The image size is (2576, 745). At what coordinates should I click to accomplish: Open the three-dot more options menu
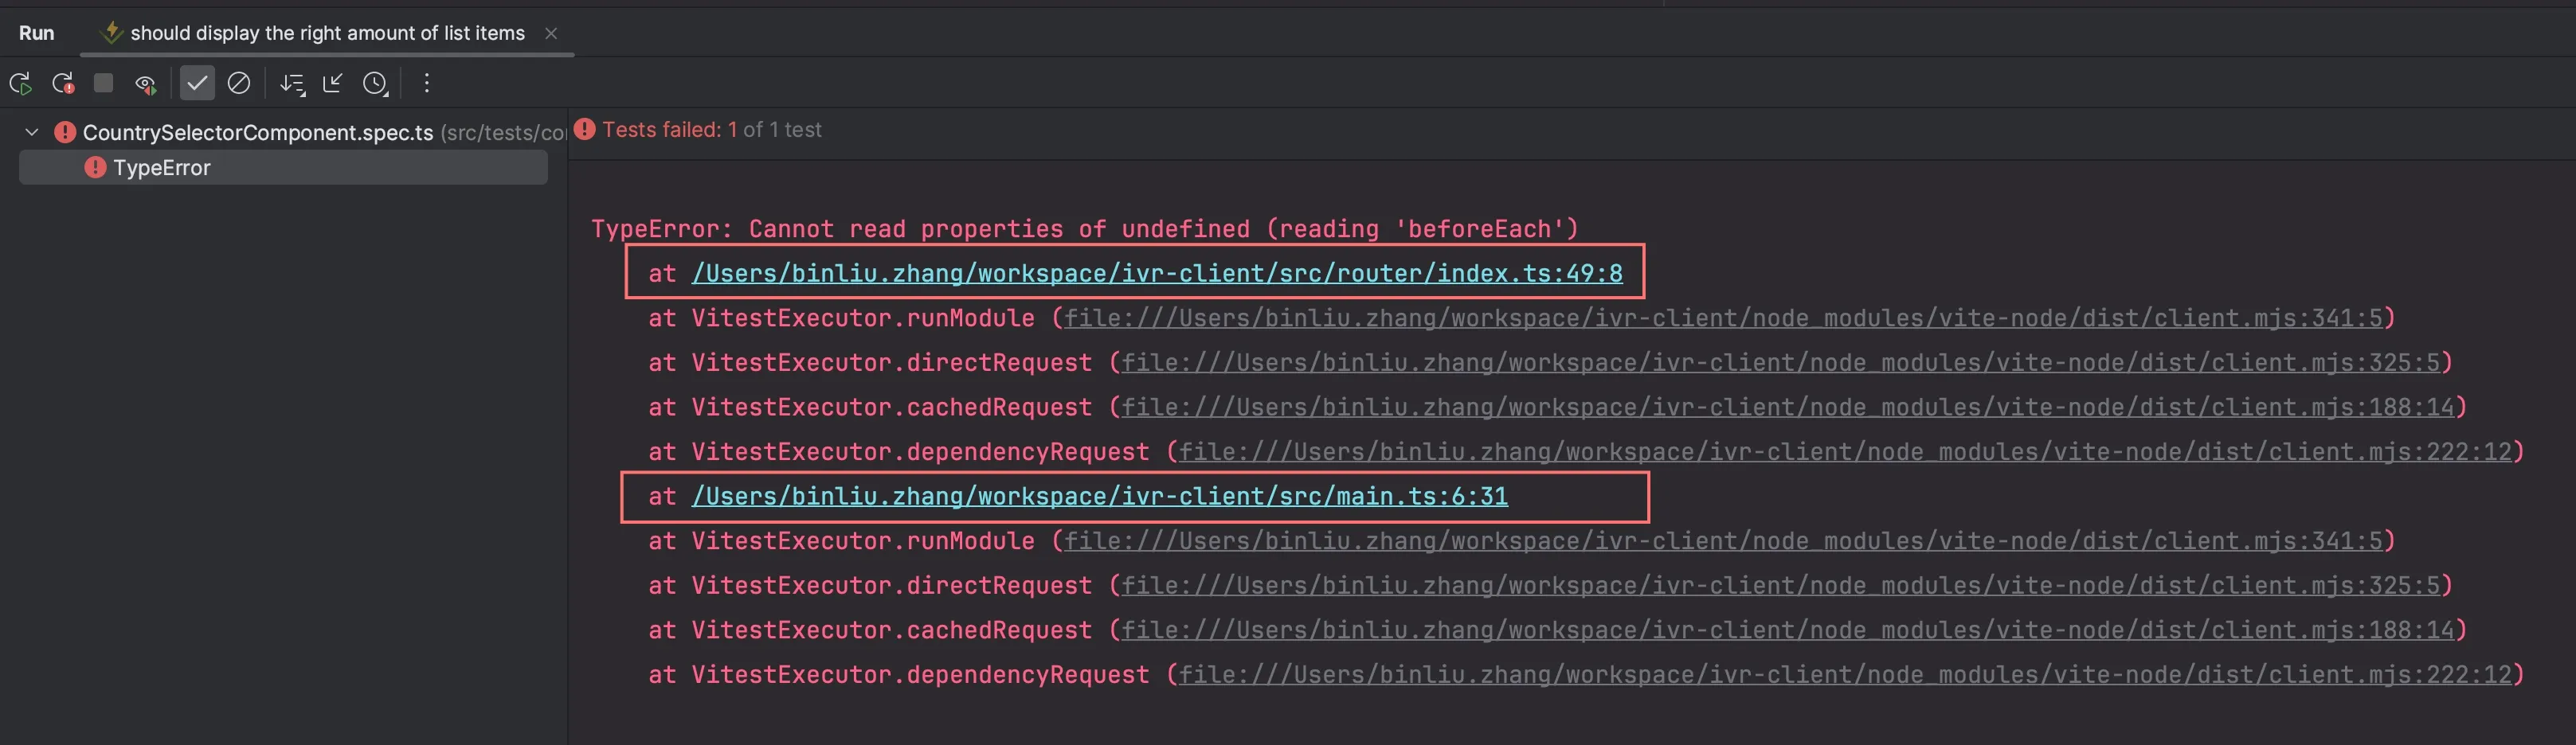coord(426,83)
